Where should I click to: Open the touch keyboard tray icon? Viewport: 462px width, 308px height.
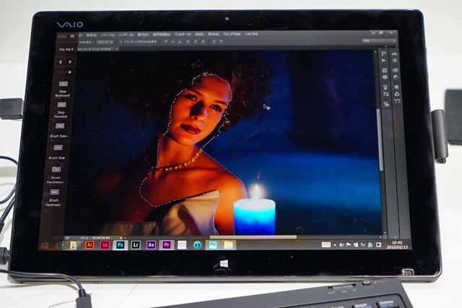326,245
